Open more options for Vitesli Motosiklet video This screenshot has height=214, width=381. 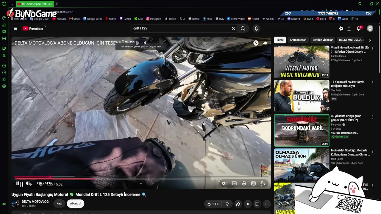pos(373,48)
